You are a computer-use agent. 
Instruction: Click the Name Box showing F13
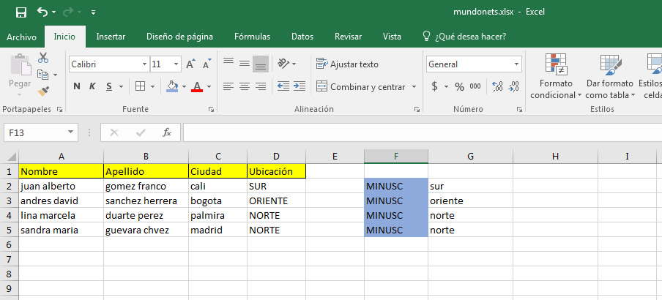point(41,132)
